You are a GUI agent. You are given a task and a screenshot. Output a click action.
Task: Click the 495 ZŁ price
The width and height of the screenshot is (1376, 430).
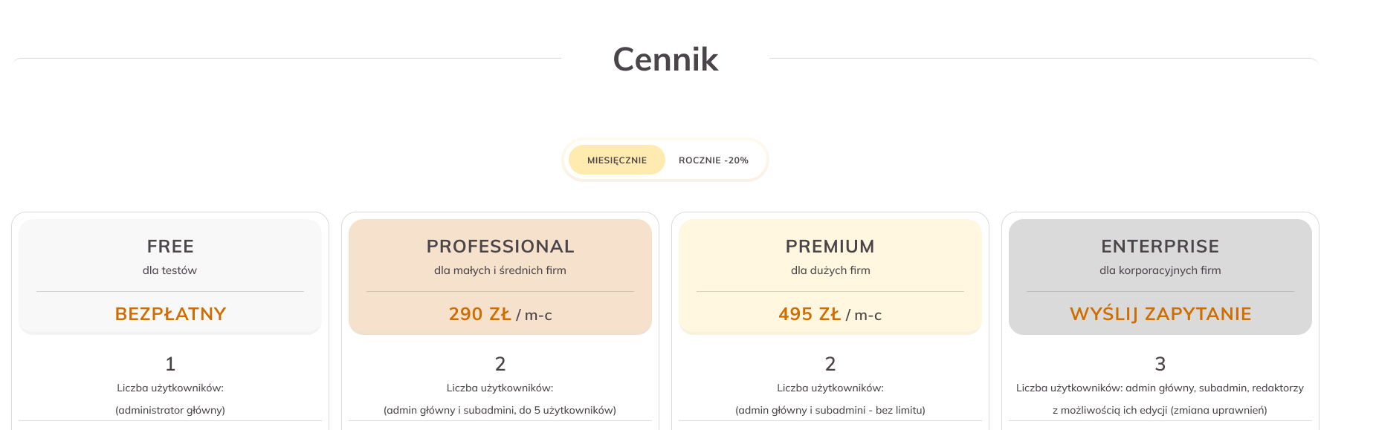(810, 314)
